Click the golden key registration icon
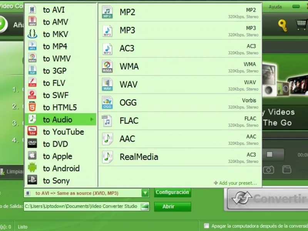 click(283, 25)
